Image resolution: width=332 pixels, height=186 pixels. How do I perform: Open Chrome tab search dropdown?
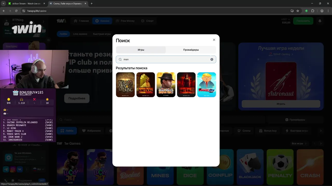[x=3, y=4]
